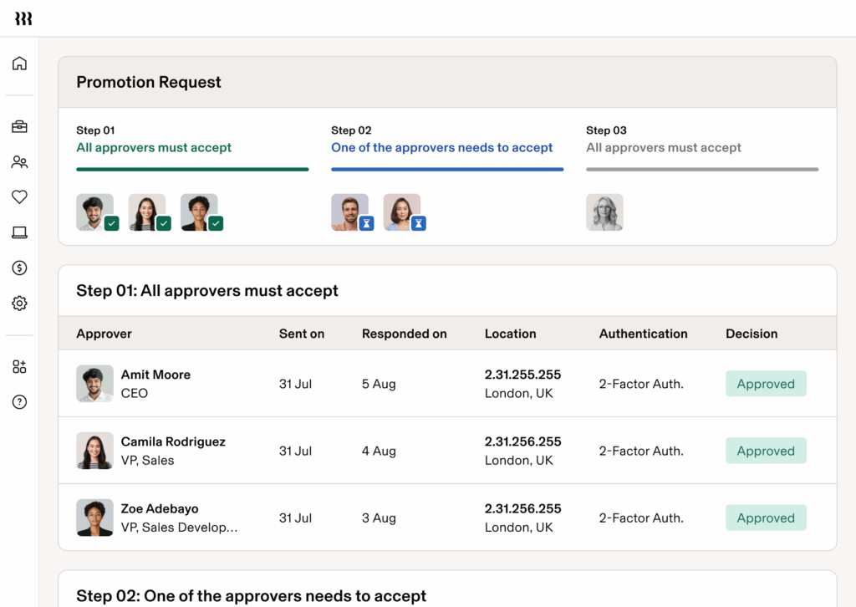Open the Help question mark icon
Viewport: 856px width, 607px height.
pyautogui.click(x=19, y=402)
